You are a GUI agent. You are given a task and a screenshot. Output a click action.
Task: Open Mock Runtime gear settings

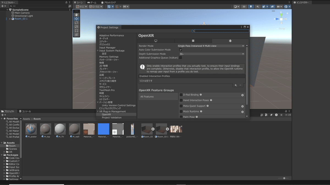(x=243, y=112)
